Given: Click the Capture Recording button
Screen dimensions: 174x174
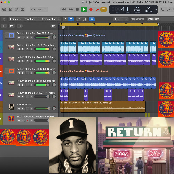Looking at the screenshot, I should [97, 9].
